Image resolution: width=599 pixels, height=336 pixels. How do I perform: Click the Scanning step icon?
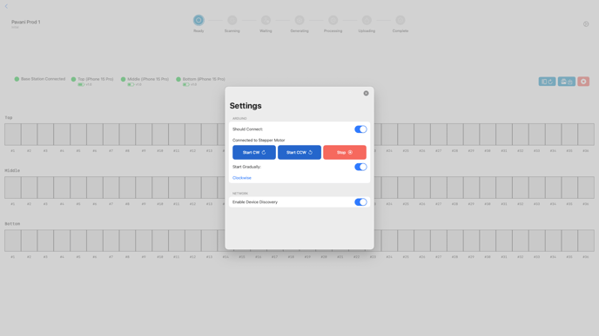tap(232, 20)
